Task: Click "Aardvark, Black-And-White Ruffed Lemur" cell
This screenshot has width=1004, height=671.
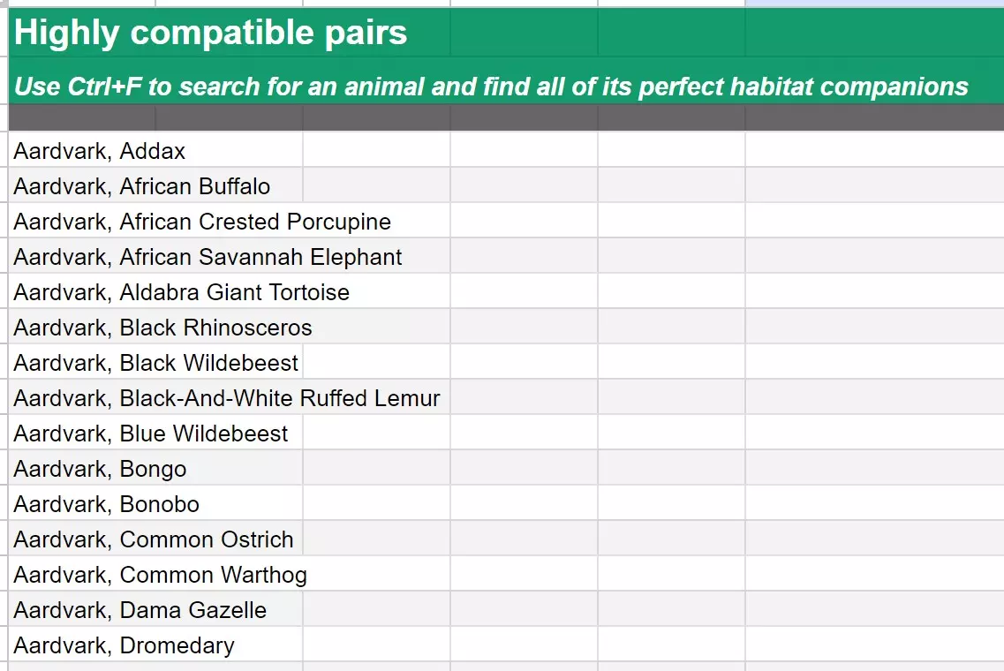Action: (227, 398)
